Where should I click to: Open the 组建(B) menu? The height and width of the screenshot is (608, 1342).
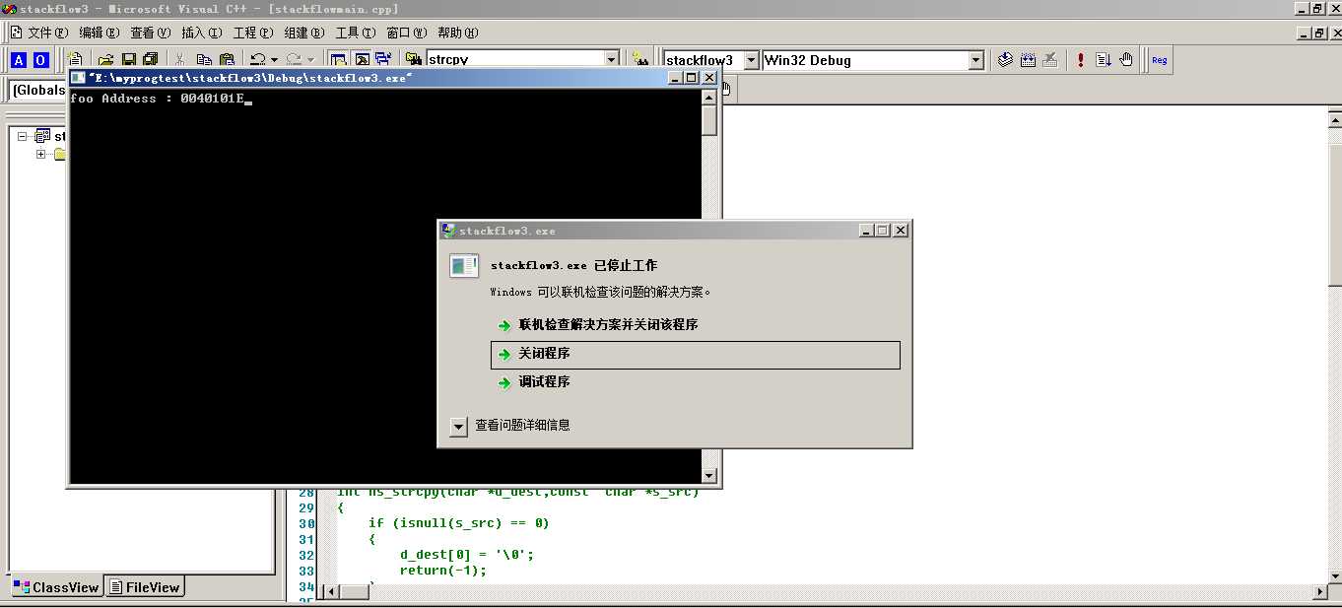(x=303, y=33)
